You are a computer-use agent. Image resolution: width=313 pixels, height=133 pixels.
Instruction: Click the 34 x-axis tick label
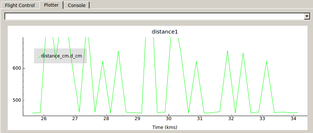pyautogui.click(x=293, y=119)
